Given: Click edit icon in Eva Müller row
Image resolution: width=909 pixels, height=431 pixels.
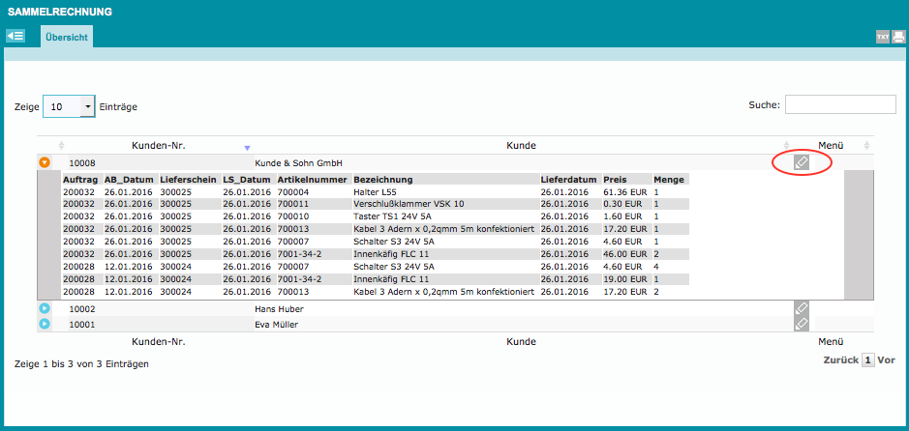Looking at the screenshot, I should click(x=801, y=325).
